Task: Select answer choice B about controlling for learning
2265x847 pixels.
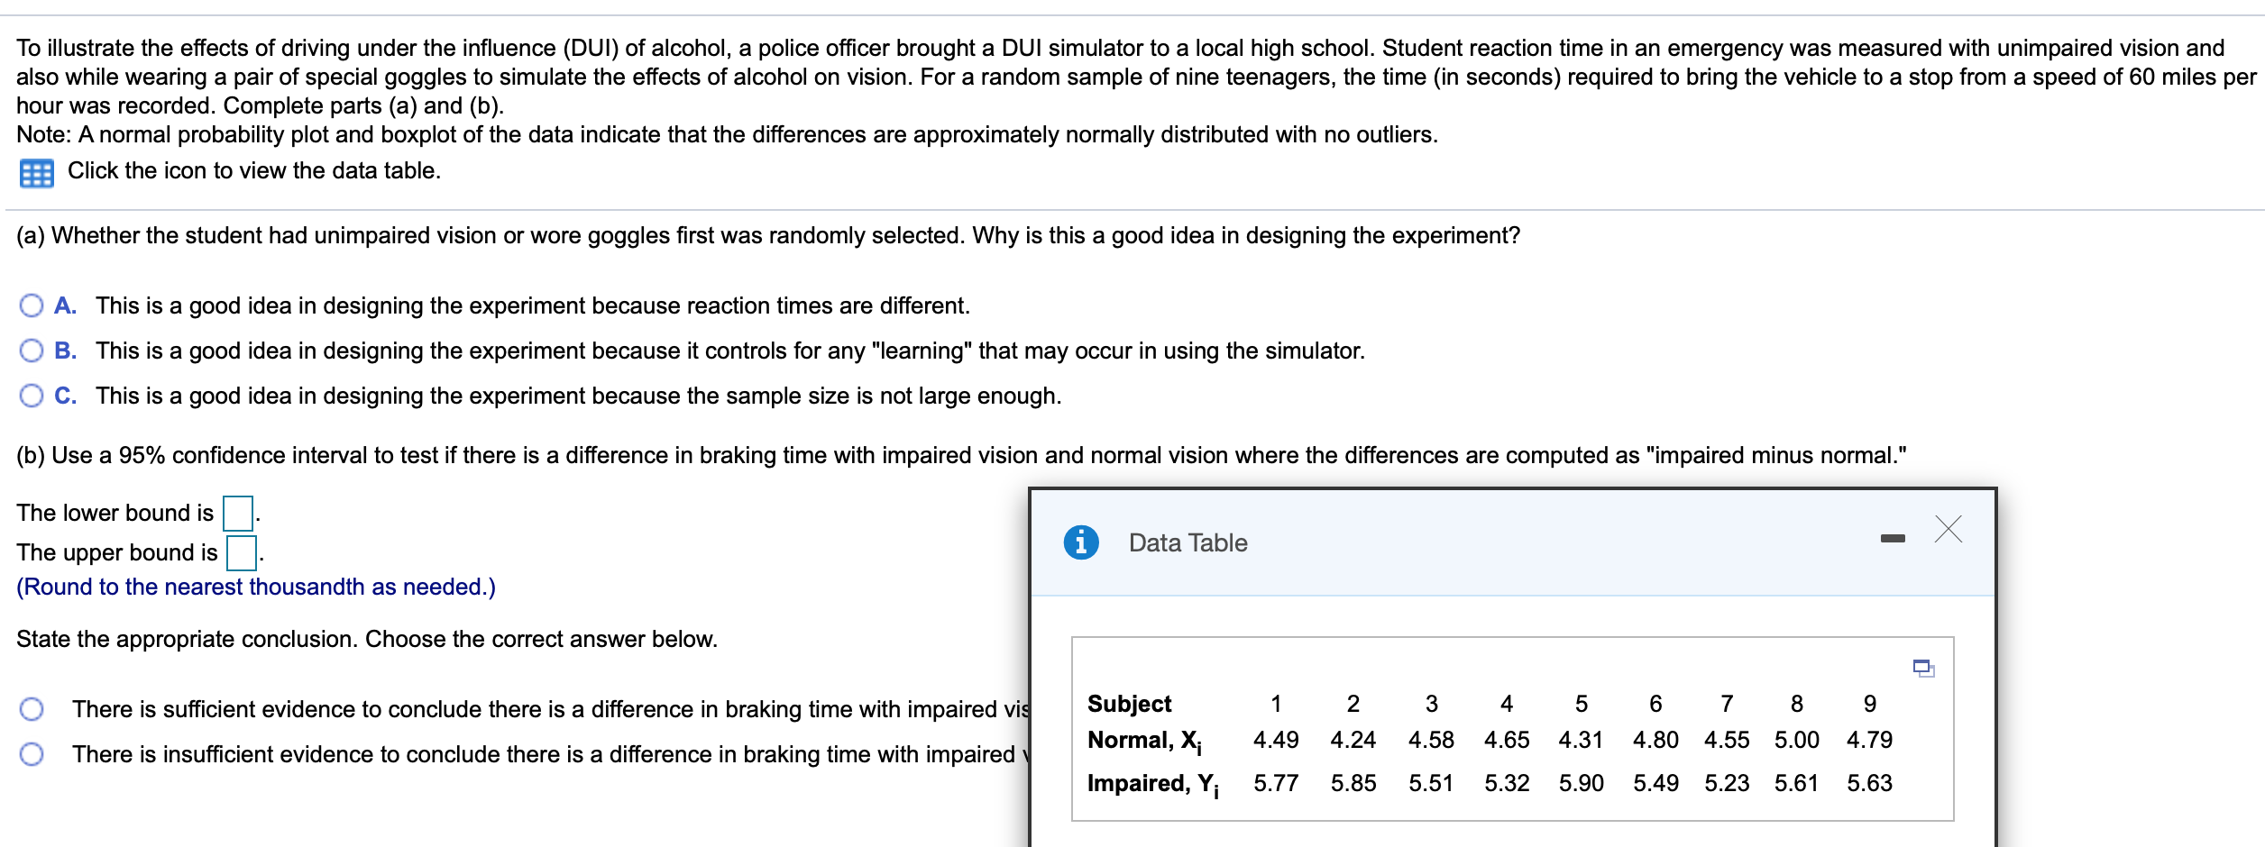Action: (32, 350)
